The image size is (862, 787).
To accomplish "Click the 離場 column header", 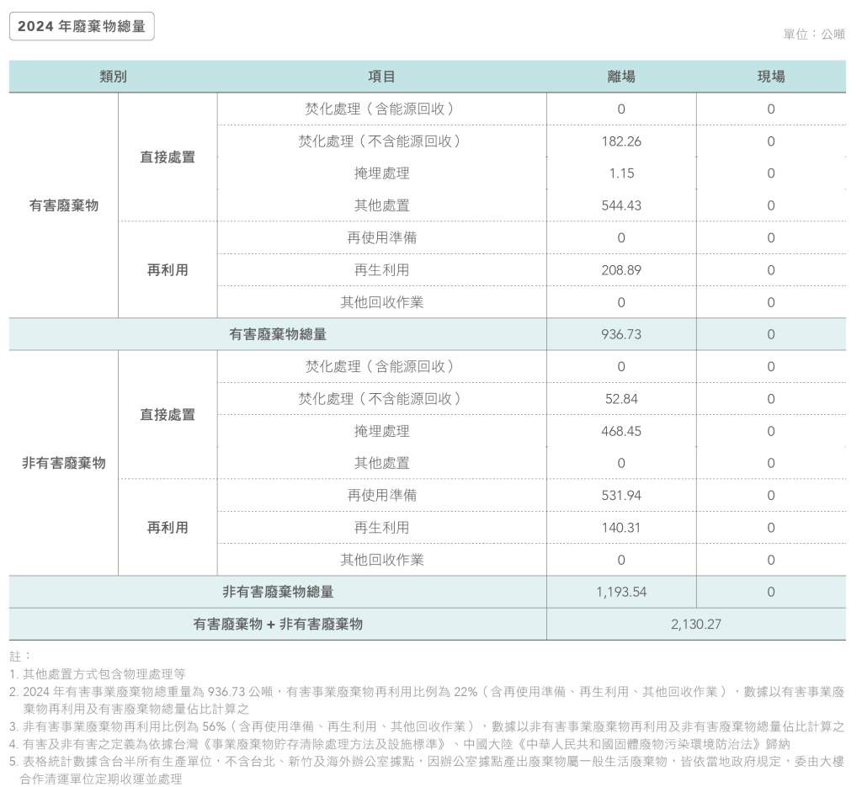I will click(621, 77).
